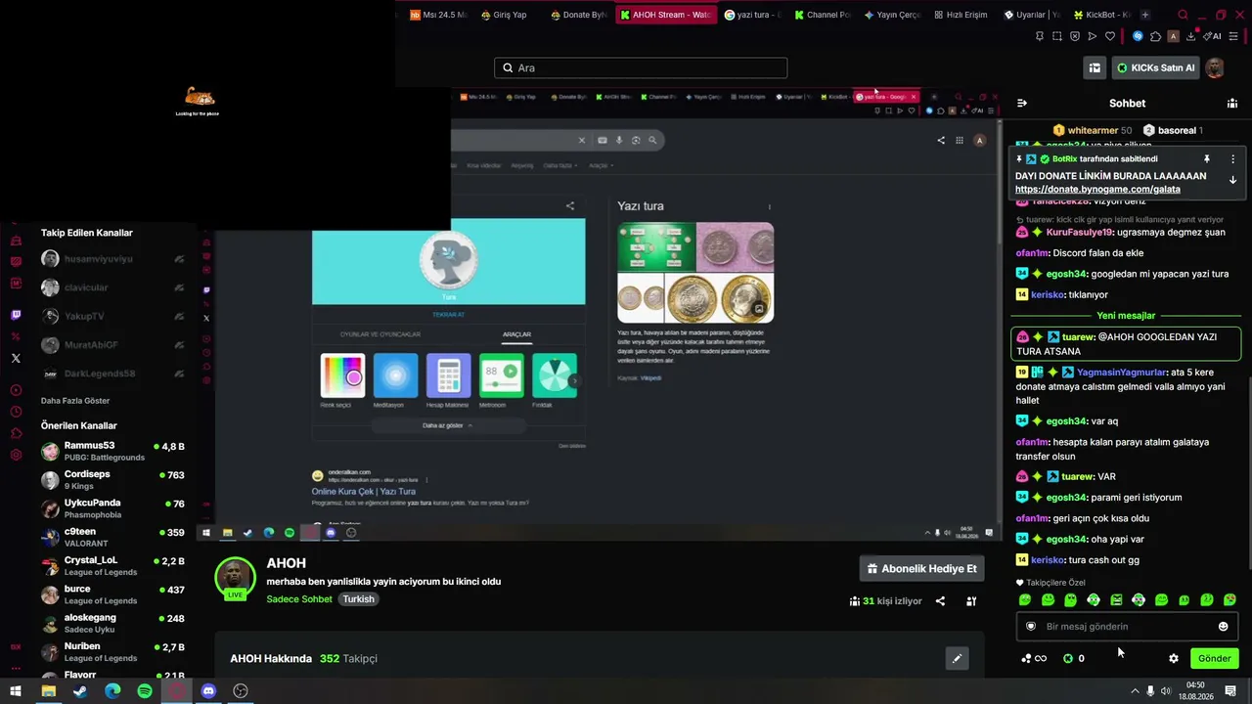1252x704 pixels.
Task: Open the donate.bynogame.com/galata link
Action: click(x=1097, y=190)
